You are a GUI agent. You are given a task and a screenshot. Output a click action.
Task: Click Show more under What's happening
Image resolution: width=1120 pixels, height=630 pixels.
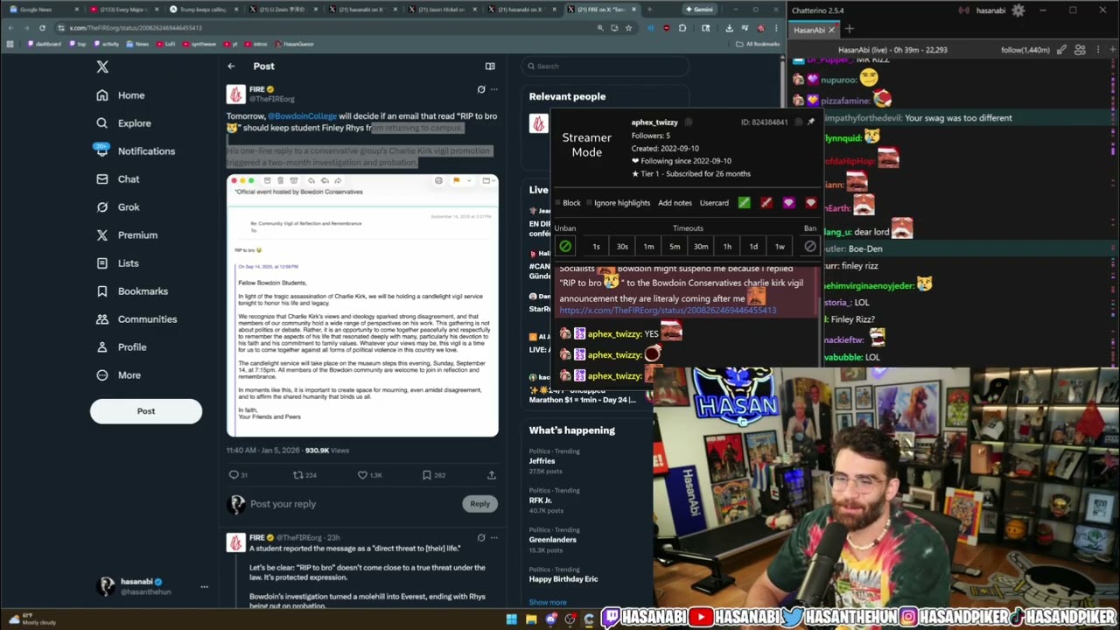(x=548, y=603)
